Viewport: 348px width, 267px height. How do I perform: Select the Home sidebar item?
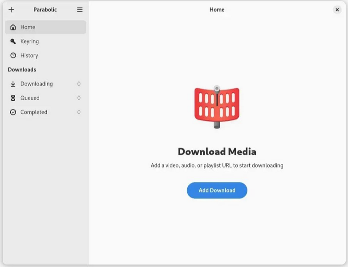pos(45,27)
